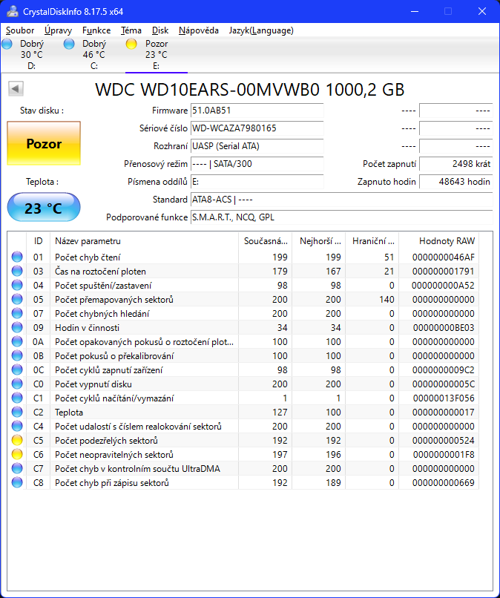
Task: Click yellow warning icon for Počet neopravitelných sektorů
Action: [17, 455]
